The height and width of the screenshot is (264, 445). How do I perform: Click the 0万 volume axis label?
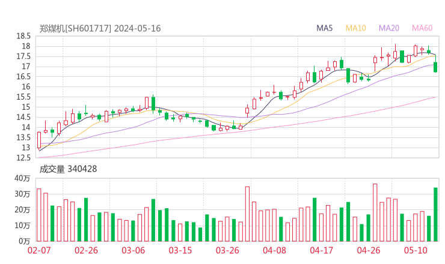(x=25, y=241)
